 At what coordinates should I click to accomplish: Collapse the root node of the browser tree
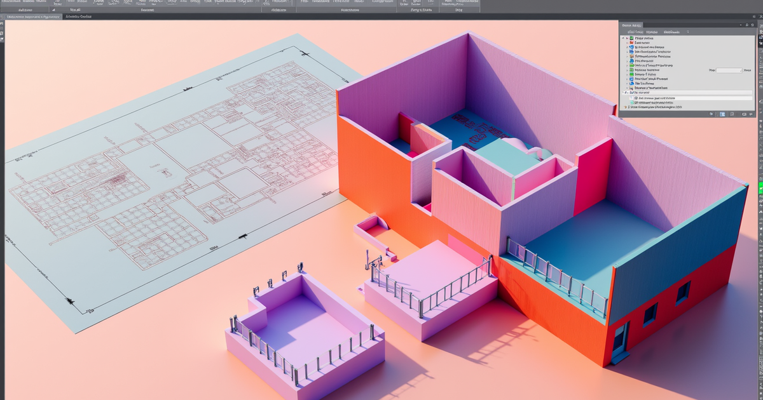click(x=622, y=37)
